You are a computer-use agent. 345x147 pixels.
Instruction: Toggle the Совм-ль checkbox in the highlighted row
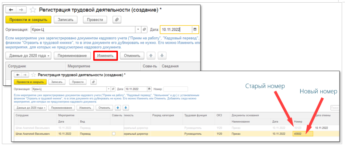point(114,134)
